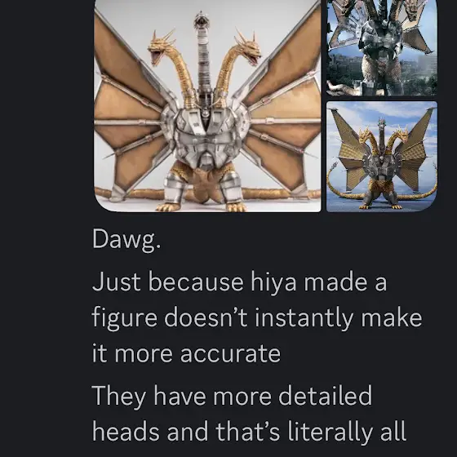Select the line "figure doesn't instantly make"
Screen dimensions: 457x457
click(257, 318)
